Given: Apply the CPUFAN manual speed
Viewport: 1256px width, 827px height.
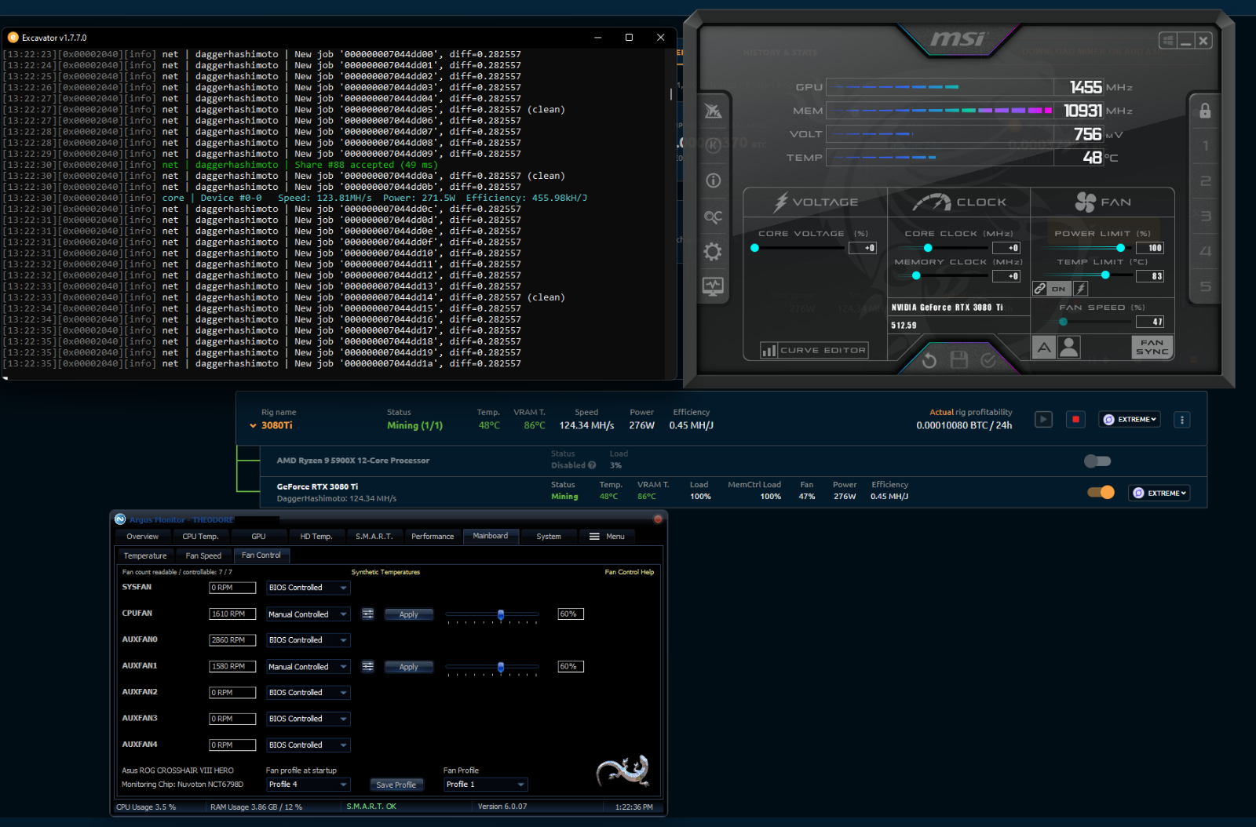Looking at the screenshot, I should pyautogui.click(x=409, y=614).
